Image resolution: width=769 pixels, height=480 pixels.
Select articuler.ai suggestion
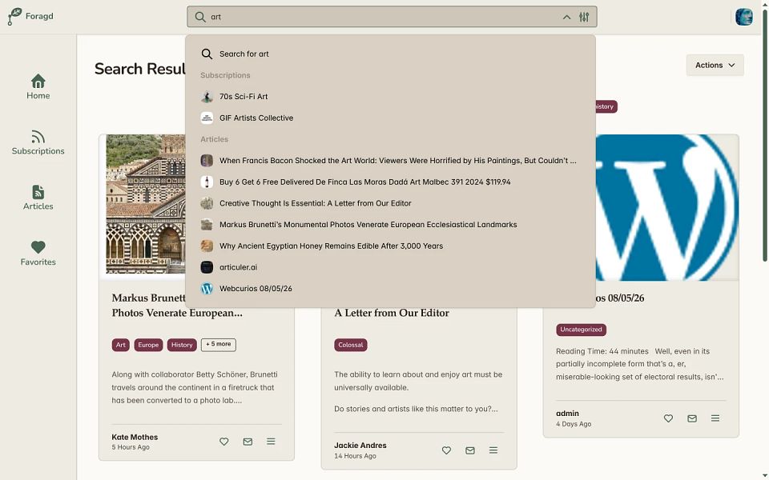click(x=390, y=267)
